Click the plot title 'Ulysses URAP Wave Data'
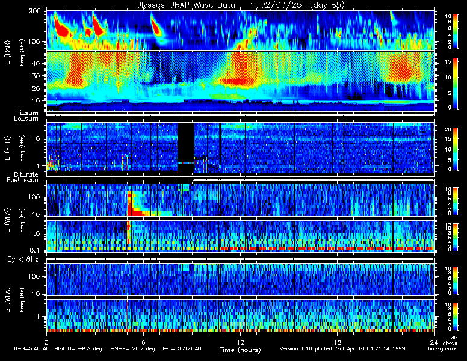This screenshot has height=361, width=467. 185,5
